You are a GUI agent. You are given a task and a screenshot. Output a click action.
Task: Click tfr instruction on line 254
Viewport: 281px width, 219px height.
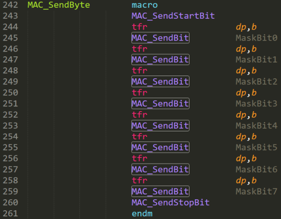[x=140, y=136]
